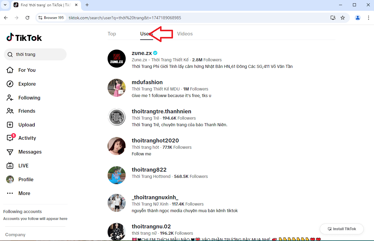Screen dimensions: 374x241
Task: Click the search magnifier icon
Action: click(x=10, y=54)
